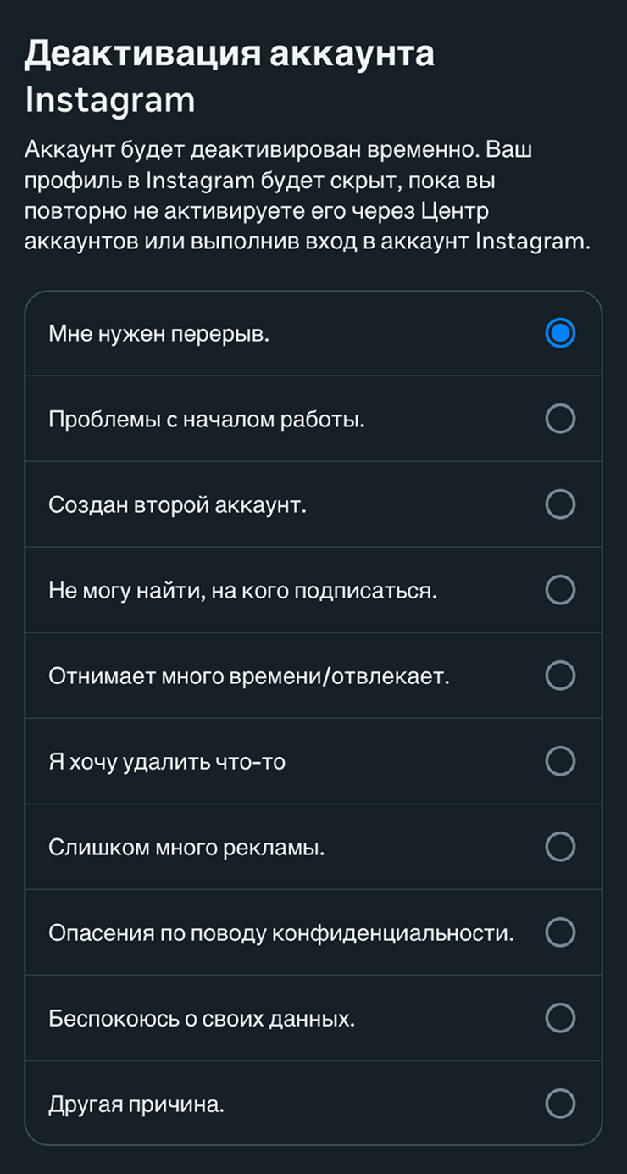This screenshot has height=1174, width=627.
Task: Click the 'Другая причина.' label text
Action: pos(136,1104)
